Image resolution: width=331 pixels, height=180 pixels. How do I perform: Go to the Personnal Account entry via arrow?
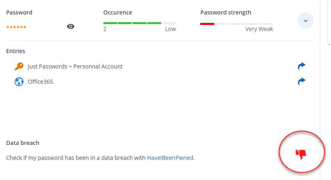coord(301,66)
